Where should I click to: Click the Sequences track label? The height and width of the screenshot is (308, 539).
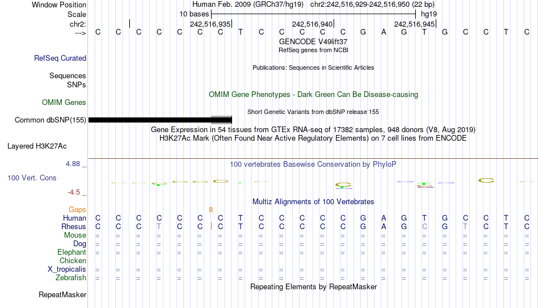pyautogui.click(x=68, y=75)
